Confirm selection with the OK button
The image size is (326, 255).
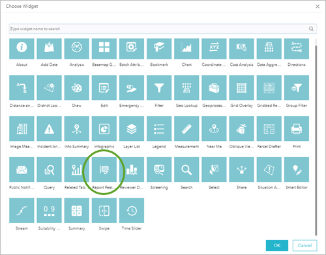click(x=277, y=245)
